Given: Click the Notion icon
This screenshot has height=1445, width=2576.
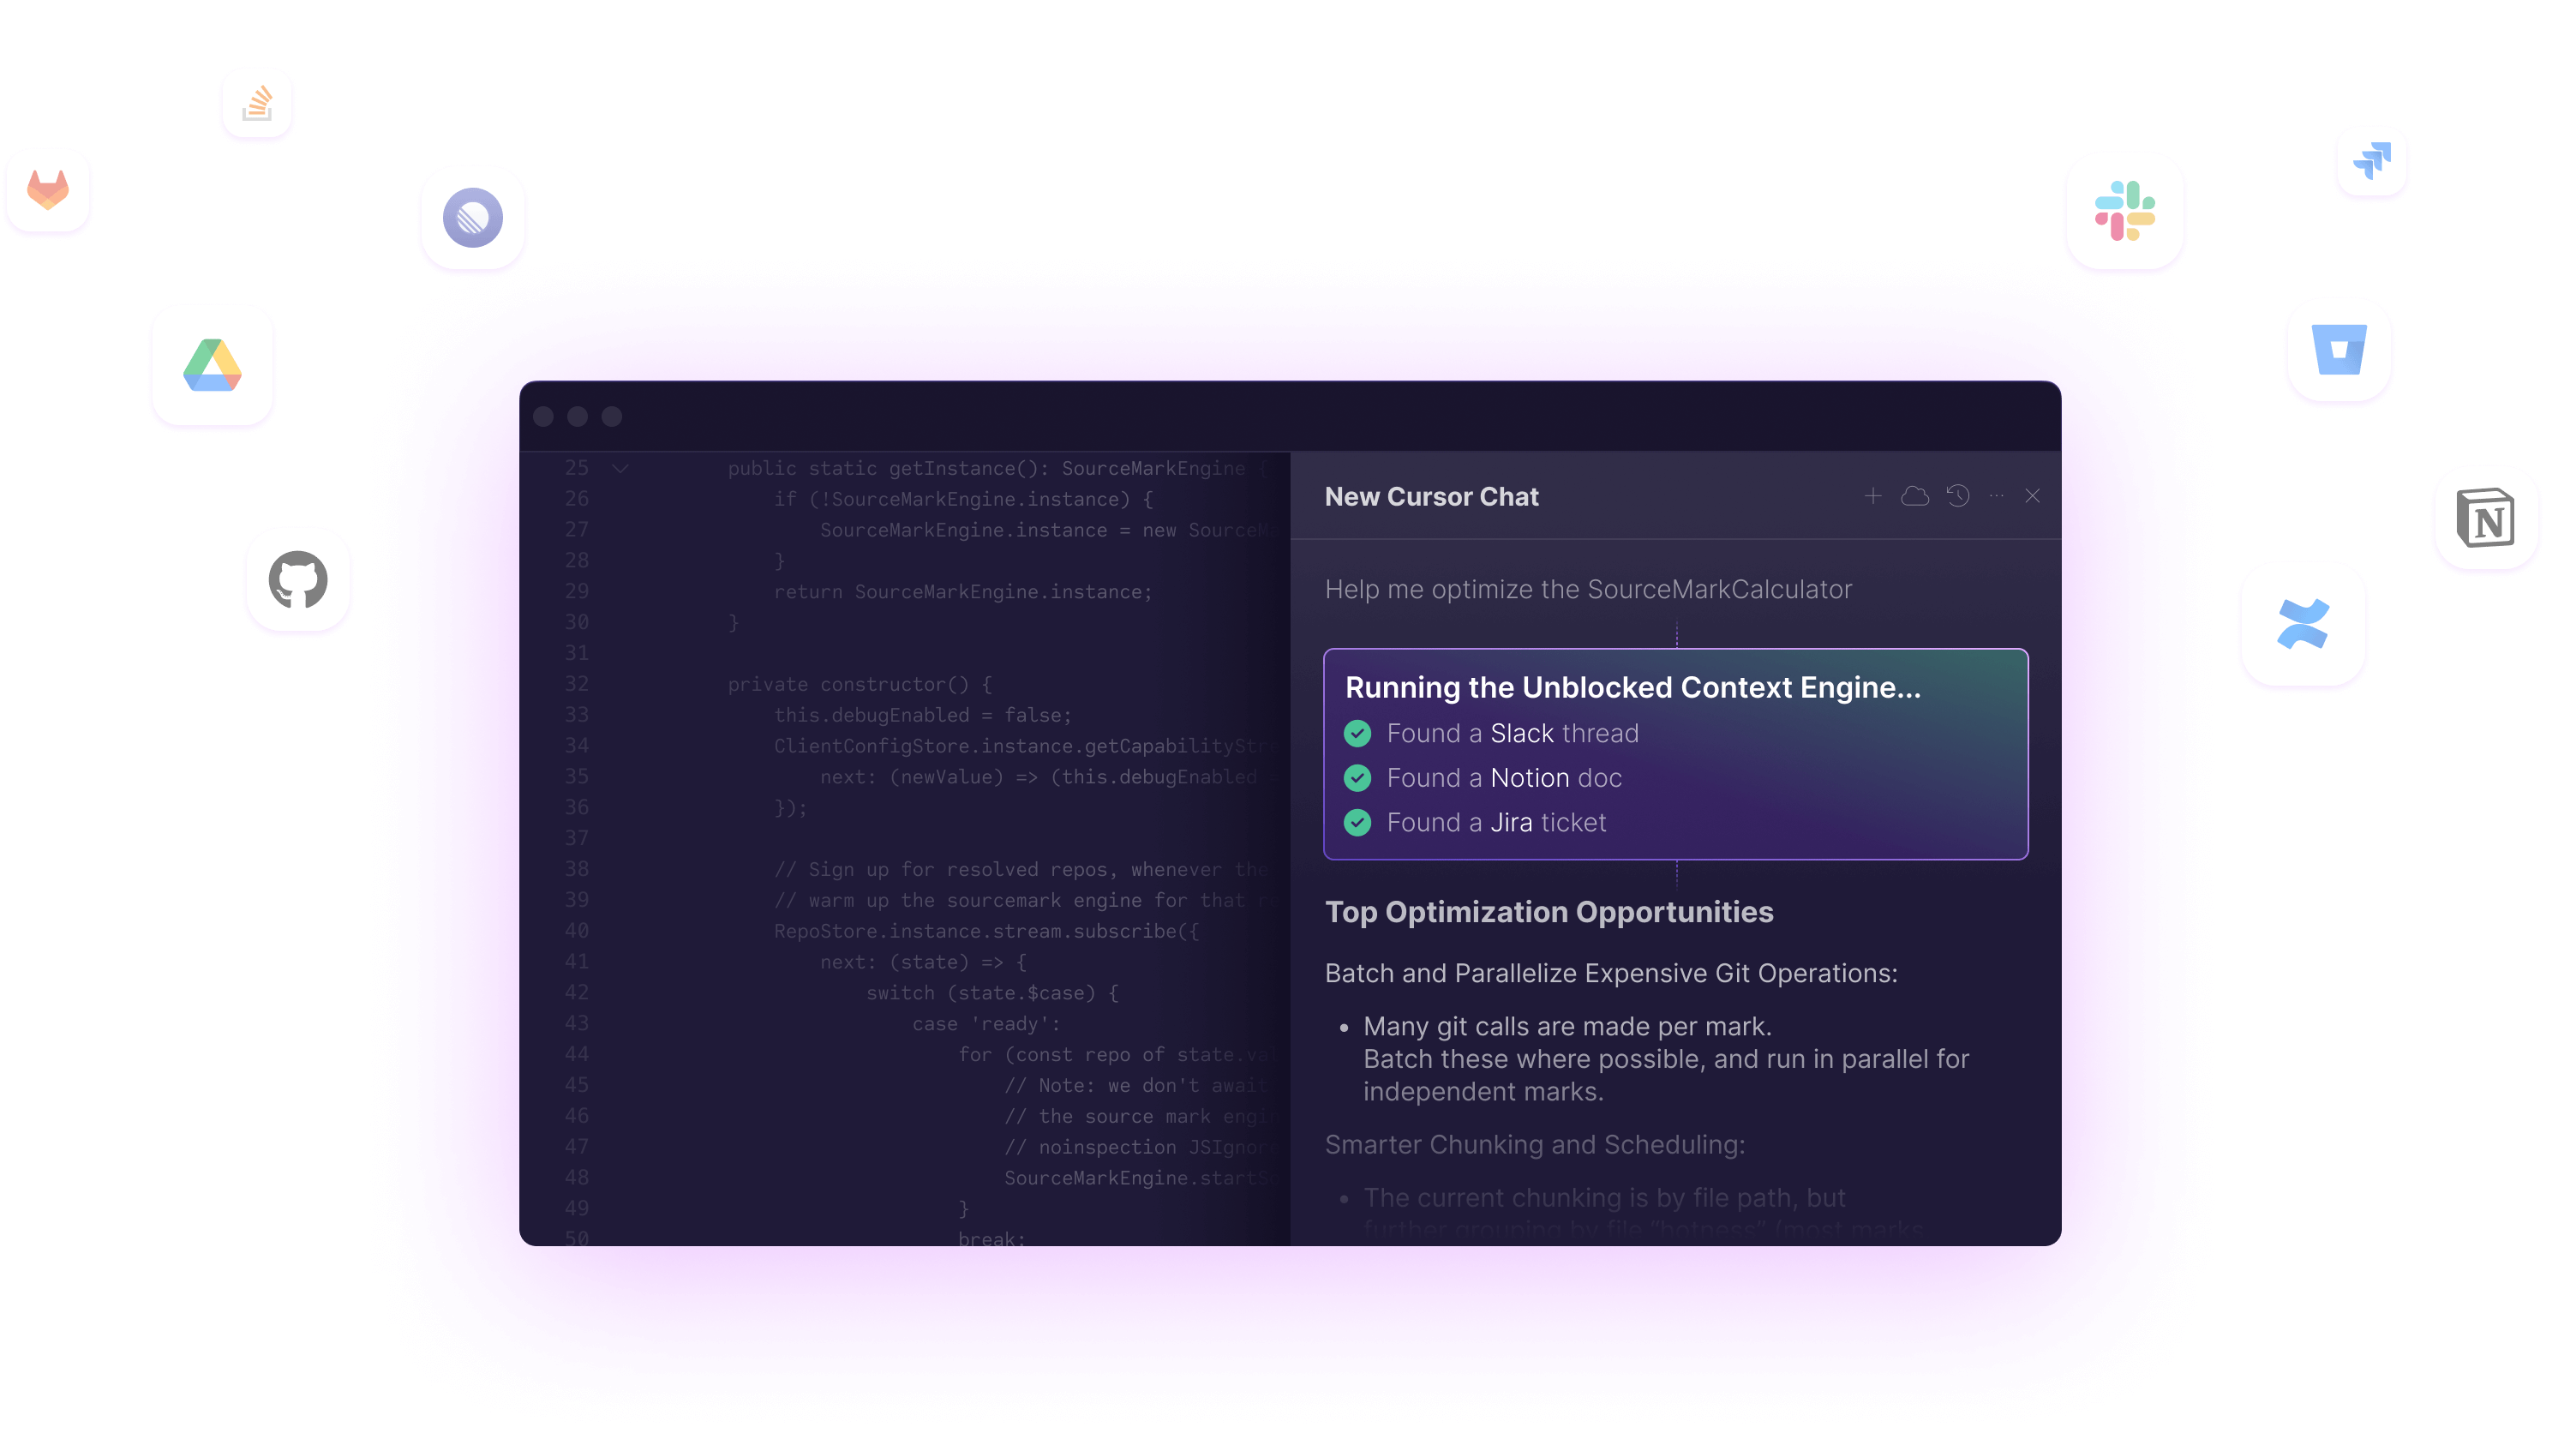Looking at the screenshot, I should coord(2485,518).
